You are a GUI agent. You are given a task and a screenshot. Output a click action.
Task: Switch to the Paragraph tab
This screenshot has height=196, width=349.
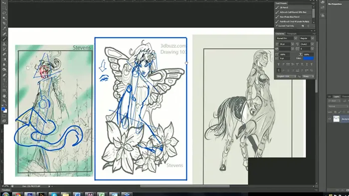[292, 34]
